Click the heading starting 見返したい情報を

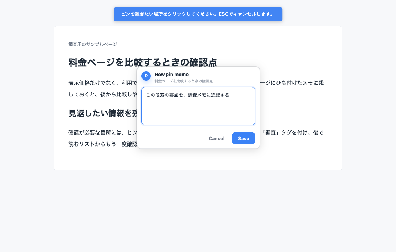pos(103,113)
